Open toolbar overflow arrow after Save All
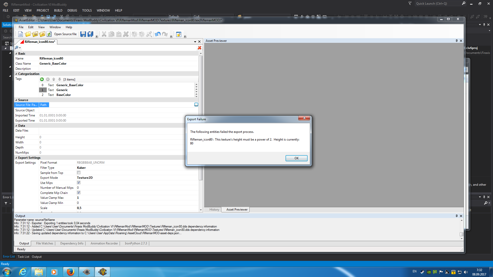493x277 pixels. [97, 36]
